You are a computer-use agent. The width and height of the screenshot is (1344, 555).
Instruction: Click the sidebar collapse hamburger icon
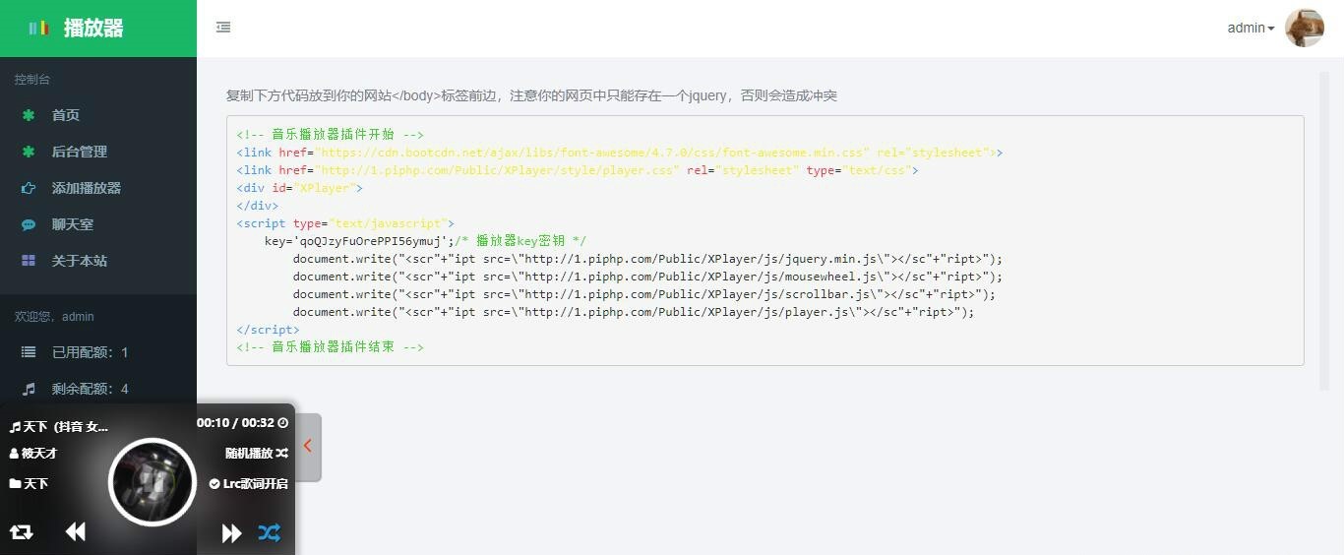coord(223,28)
